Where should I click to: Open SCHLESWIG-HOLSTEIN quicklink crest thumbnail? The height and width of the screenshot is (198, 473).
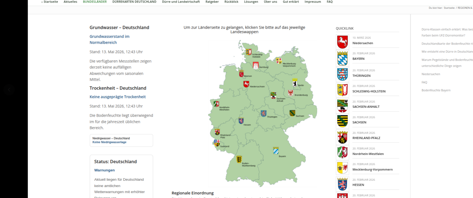342,90
